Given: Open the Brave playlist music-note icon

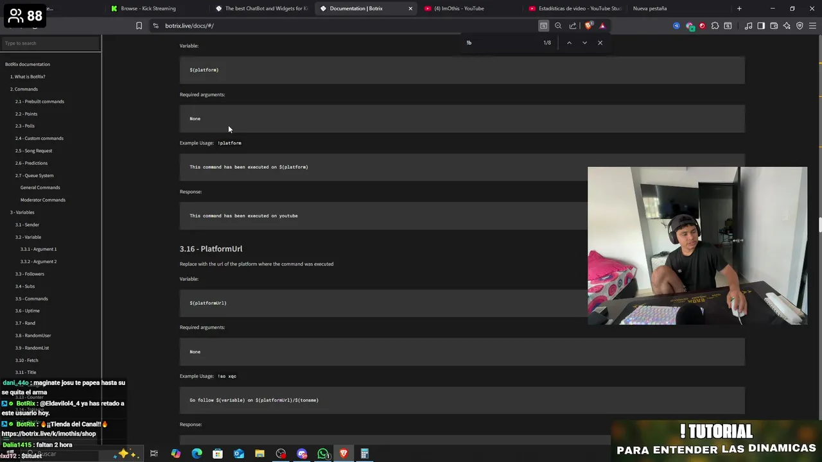Looking at the screenshot, I should [x=748, y=26].
